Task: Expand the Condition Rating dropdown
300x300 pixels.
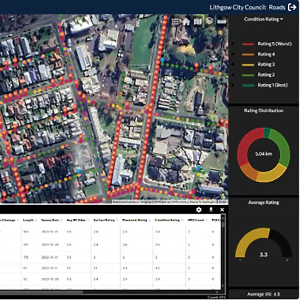Action: pos(263,19)
